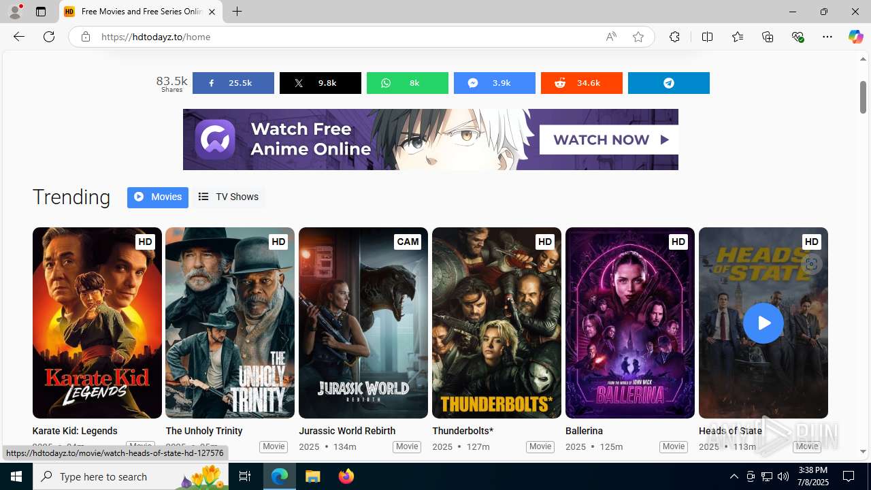Viewport: 871px width, 490px height.
Task: Open the notification center
Action: point(849,476)
